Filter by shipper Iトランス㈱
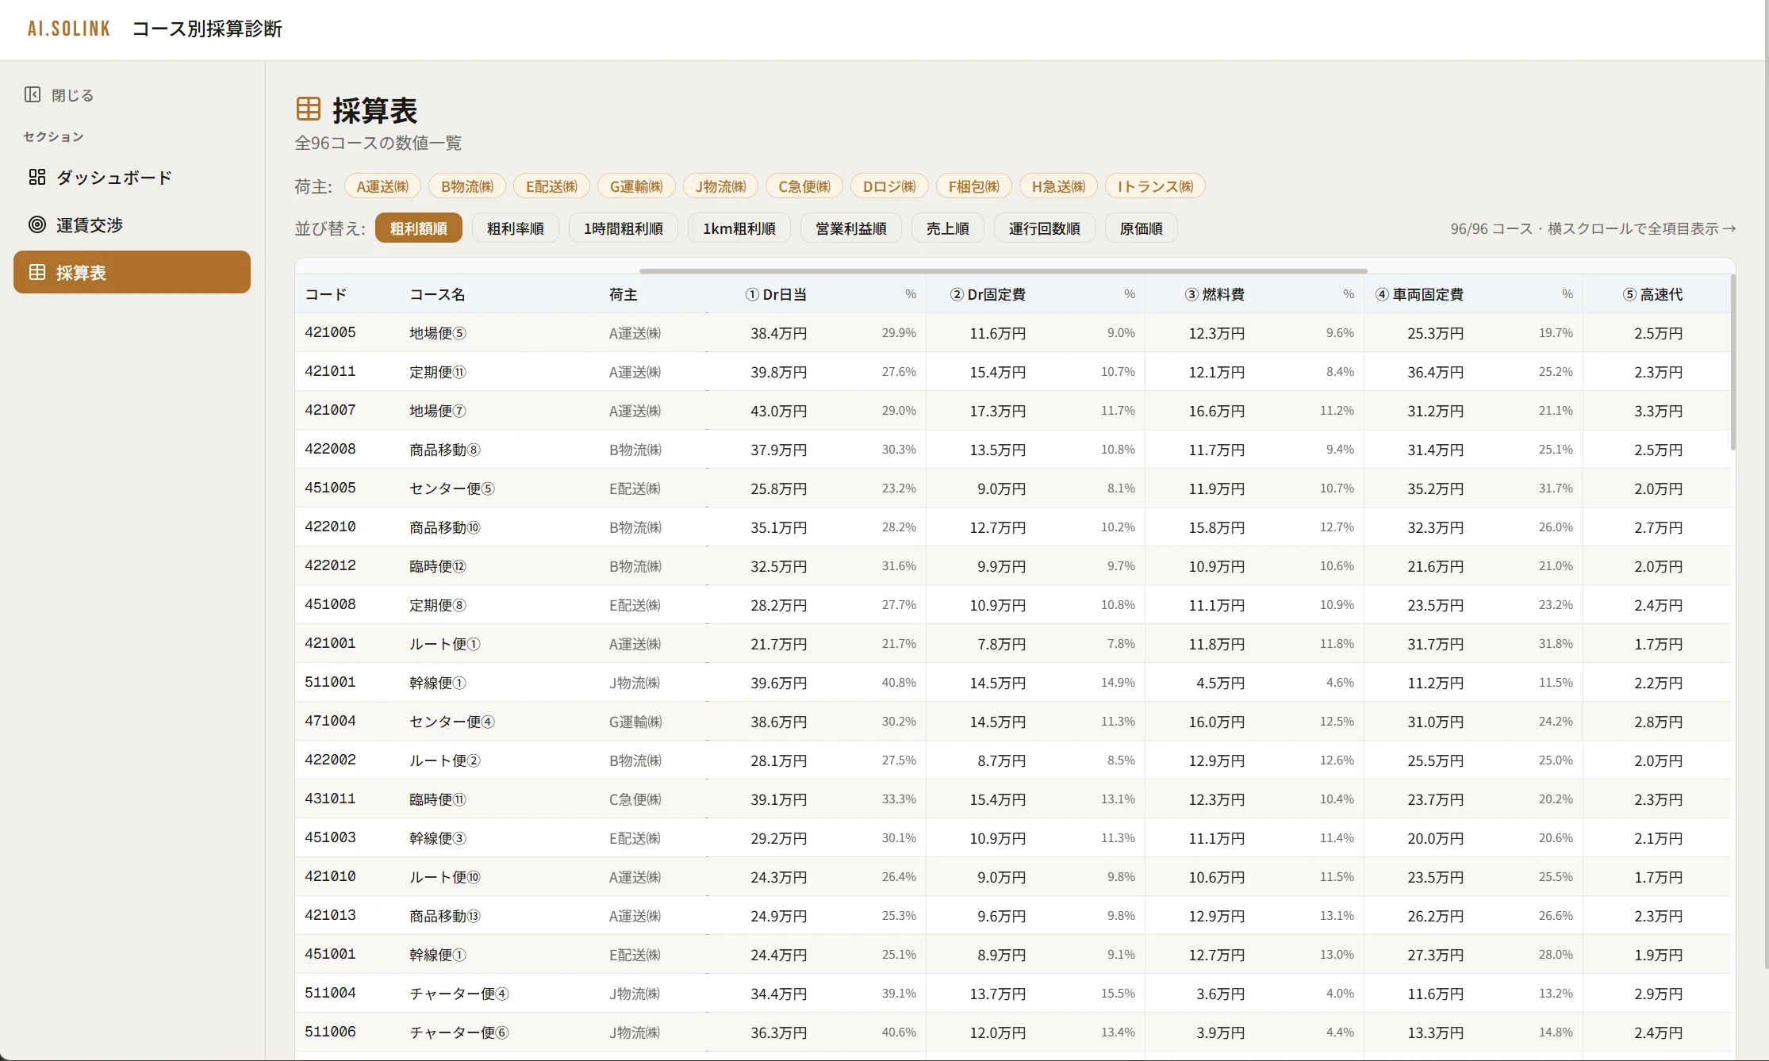Viewport: 1769px width, 1061px height. click(x=1155, y=186)
